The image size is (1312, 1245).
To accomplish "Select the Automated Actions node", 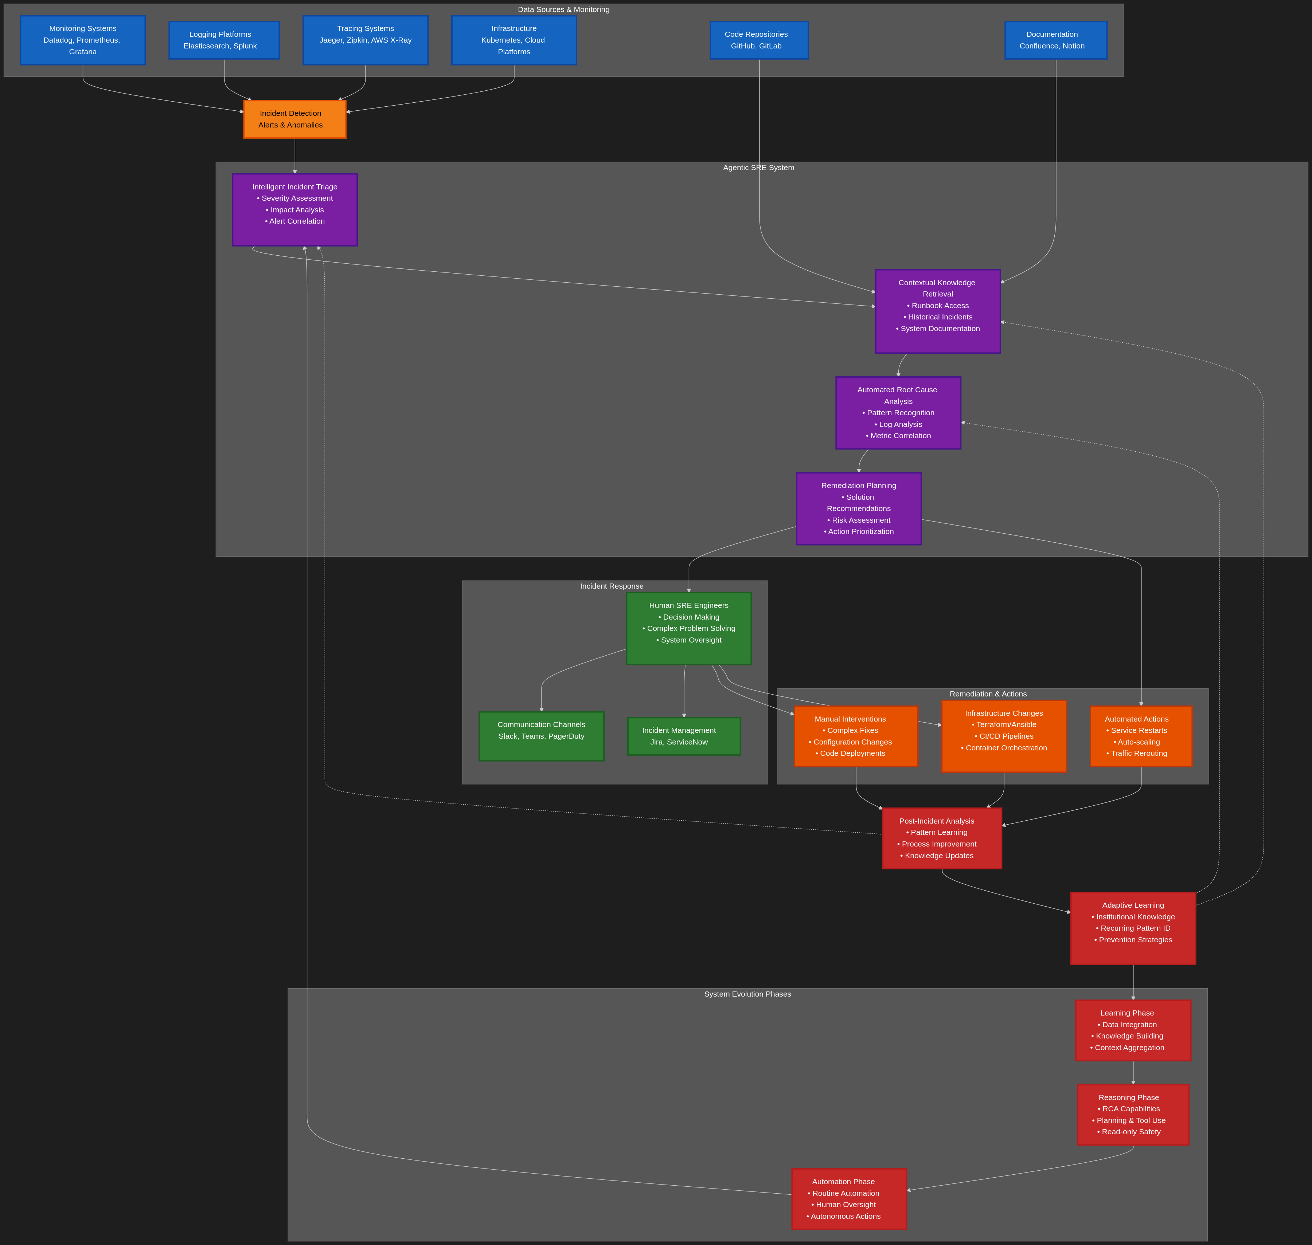I will [x=1141, y=736].
